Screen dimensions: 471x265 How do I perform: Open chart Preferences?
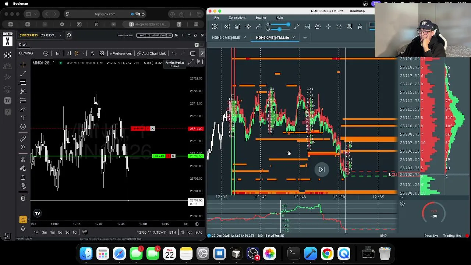tap(120, 53)
